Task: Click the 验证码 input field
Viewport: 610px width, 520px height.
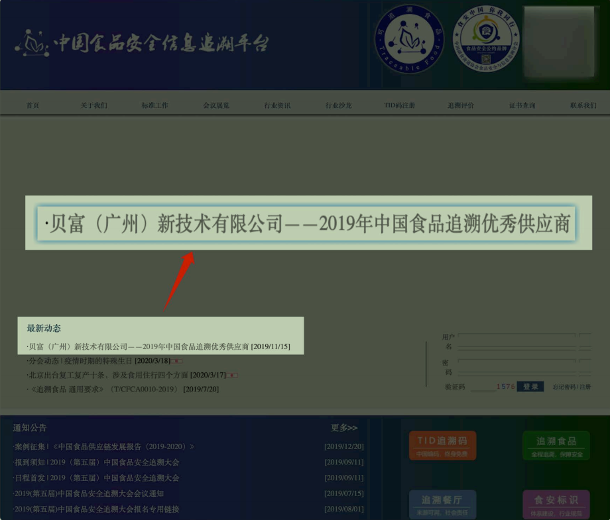Action: (x=482, y=387)
